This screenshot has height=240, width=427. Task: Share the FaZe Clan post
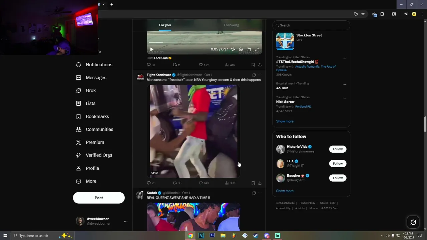click(x=260, y=65)
